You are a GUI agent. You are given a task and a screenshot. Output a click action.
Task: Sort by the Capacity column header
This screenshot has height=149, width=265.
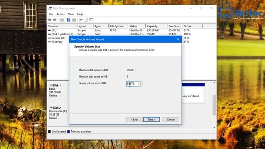157,26
